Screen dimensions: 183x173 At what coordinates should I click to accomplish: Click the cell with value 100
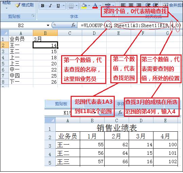[165, 144]
